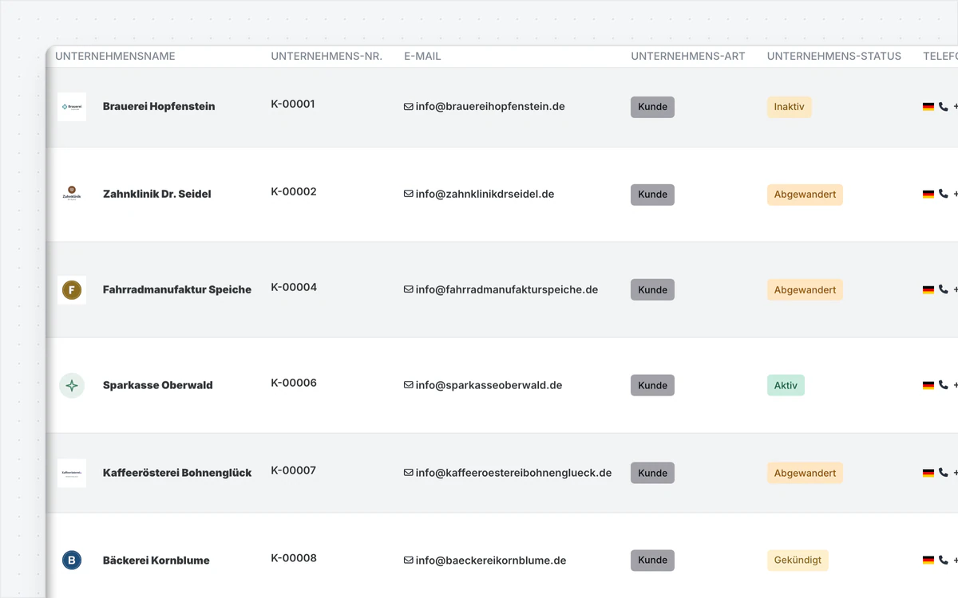
Task: Sort by the Unternehmensname column header
Action: 115,57
